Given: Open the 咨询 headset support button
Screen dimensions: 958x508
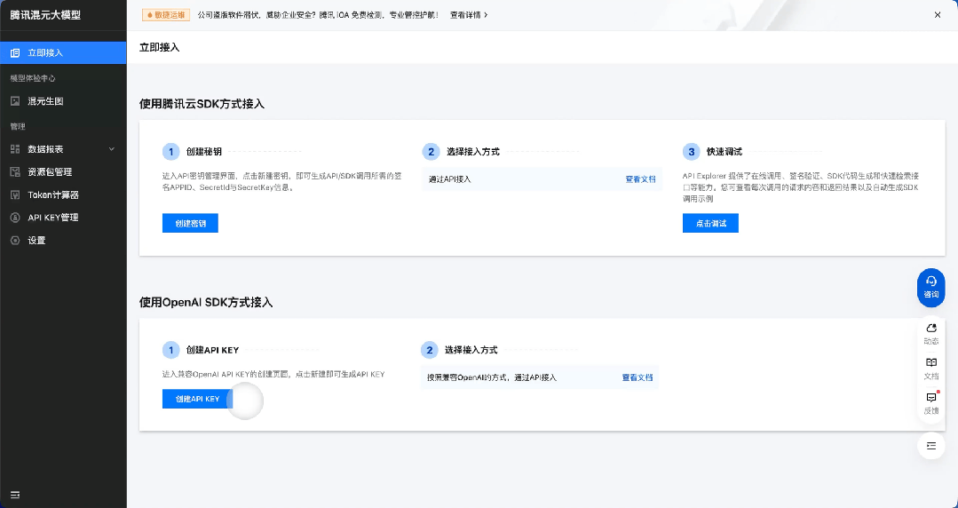Looking at the screenshot, I should (931, 288).
